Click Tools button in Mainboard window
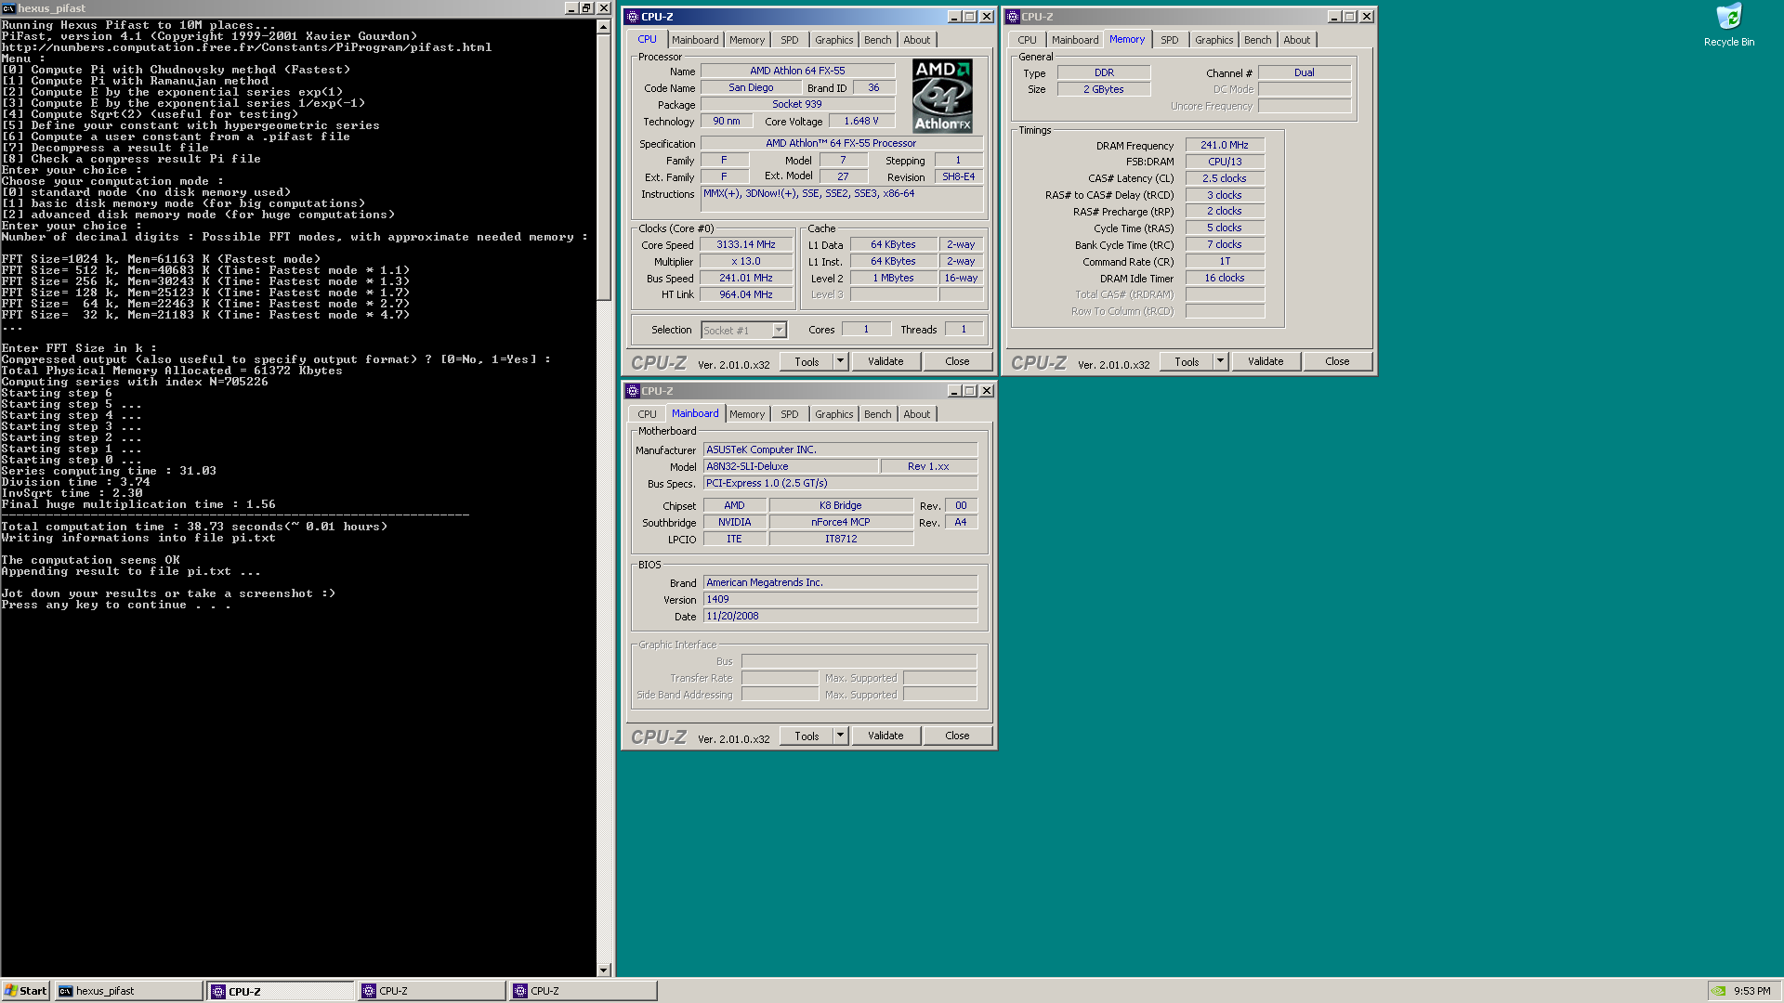This screenshot has width=1784, height=1003. [807, 736]
